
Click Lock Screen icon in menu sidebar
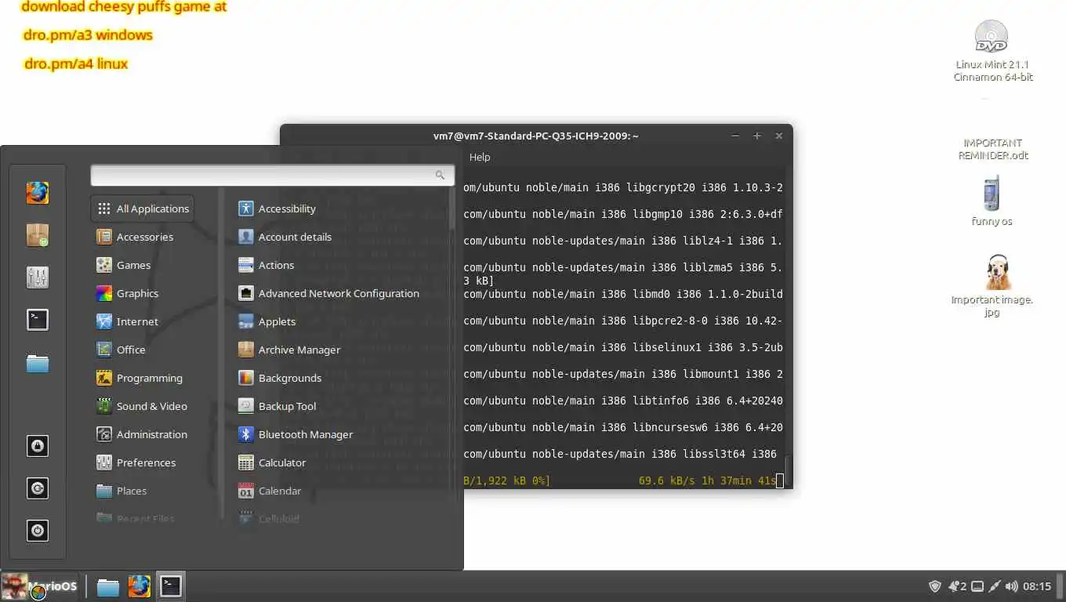pyautogui.click(x=38, y=446)
